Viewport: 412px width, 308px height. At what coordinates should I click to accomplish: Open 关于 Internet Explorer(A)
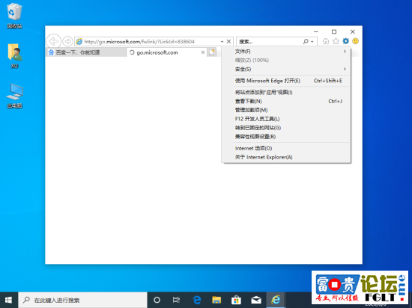pos(286,157)
